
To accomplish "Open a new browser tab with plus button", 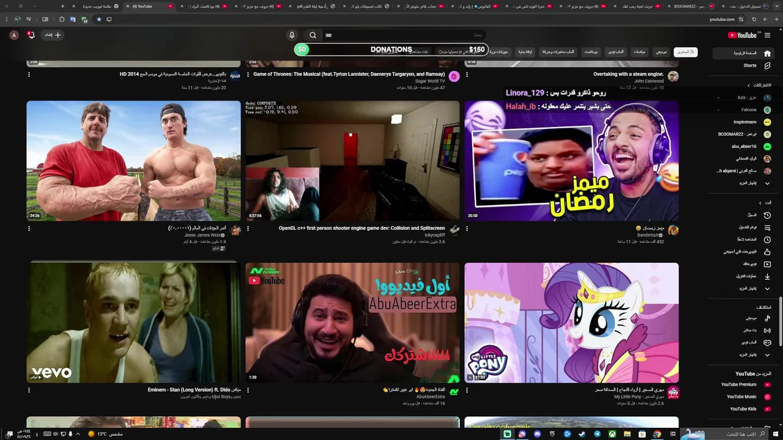I will (x=62, y=6).
